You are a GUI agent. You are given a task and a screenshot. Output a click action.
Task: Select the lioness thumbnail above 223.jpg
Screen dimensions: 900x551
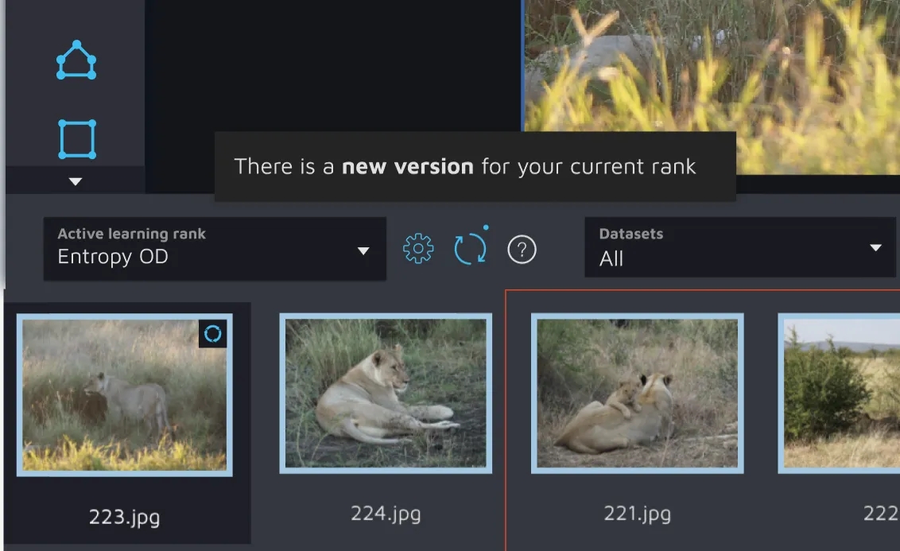(124, 395)
